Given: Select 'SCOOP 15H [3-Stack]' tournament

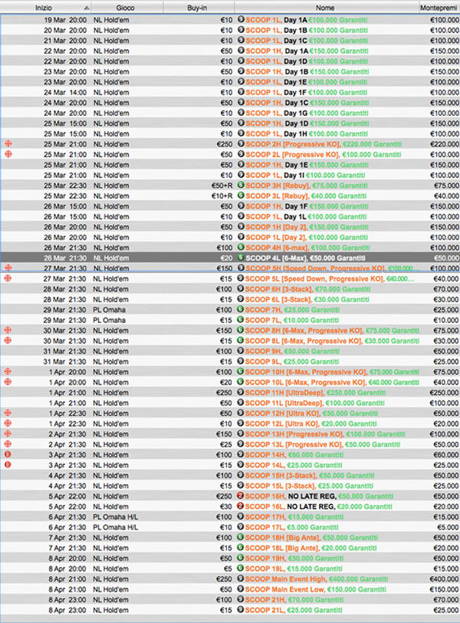Looking at the screenshot, I should (310, 476).
